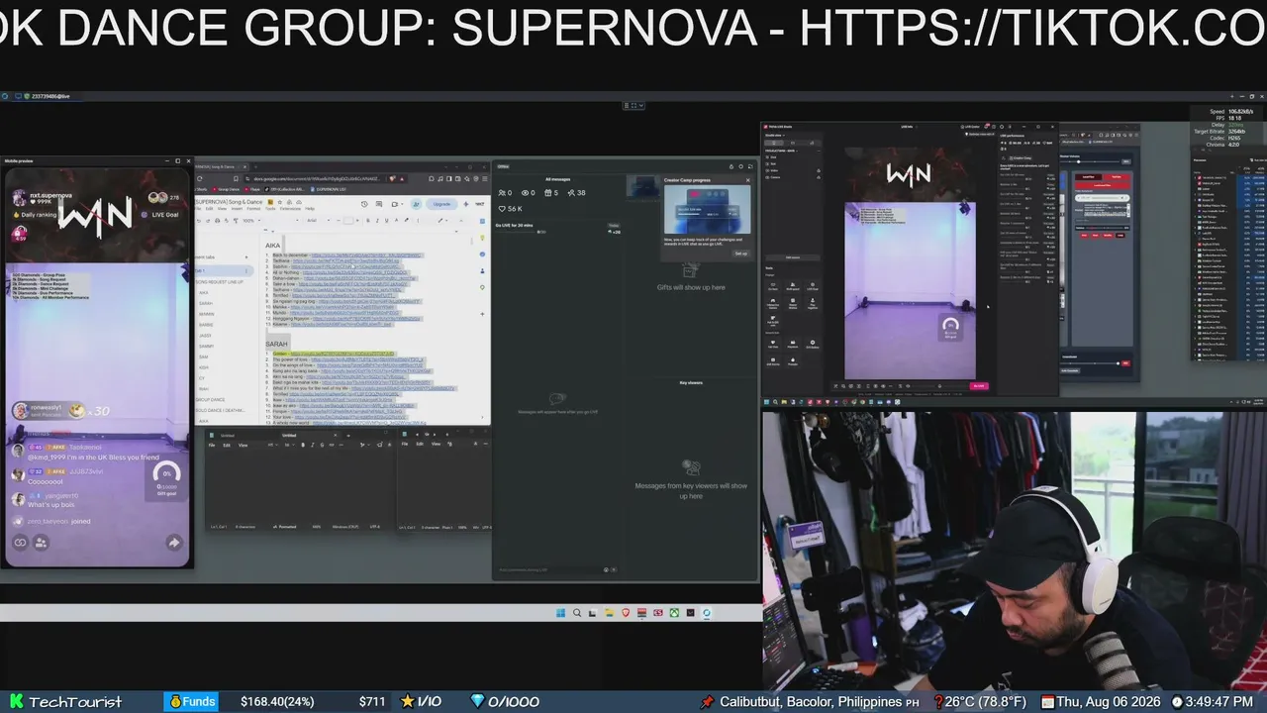Open the File menu in Google Docs

coord(198,209)
